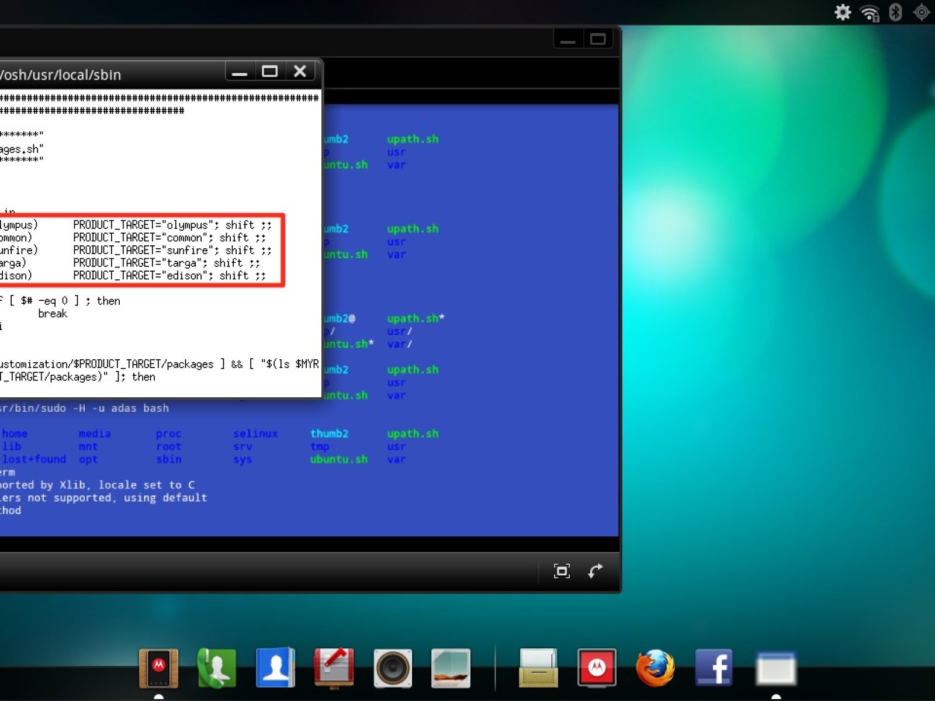Click the Wi-Fi status icon
This screenshot has width=935, height=701.
870,13
